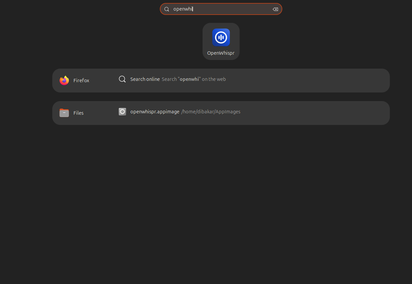
Task: Click the magnifier icon in search bar
Action: point(167,9)
